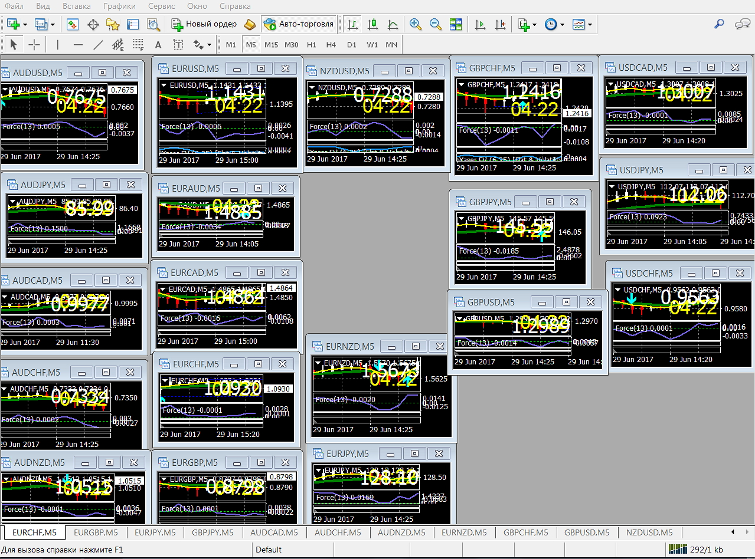
Task: Zoom out of the chart
Action: point(436,24)
